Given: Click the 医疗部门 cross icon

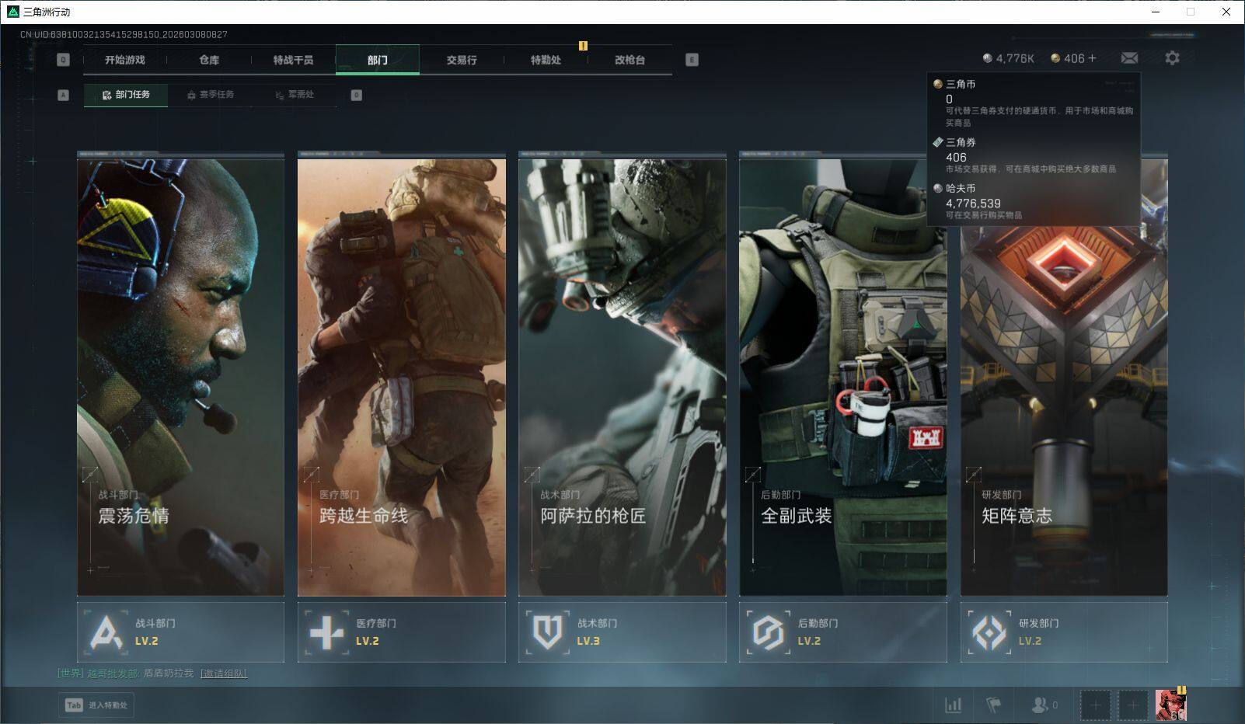Looking at the screenshot, I should (326, 632).
